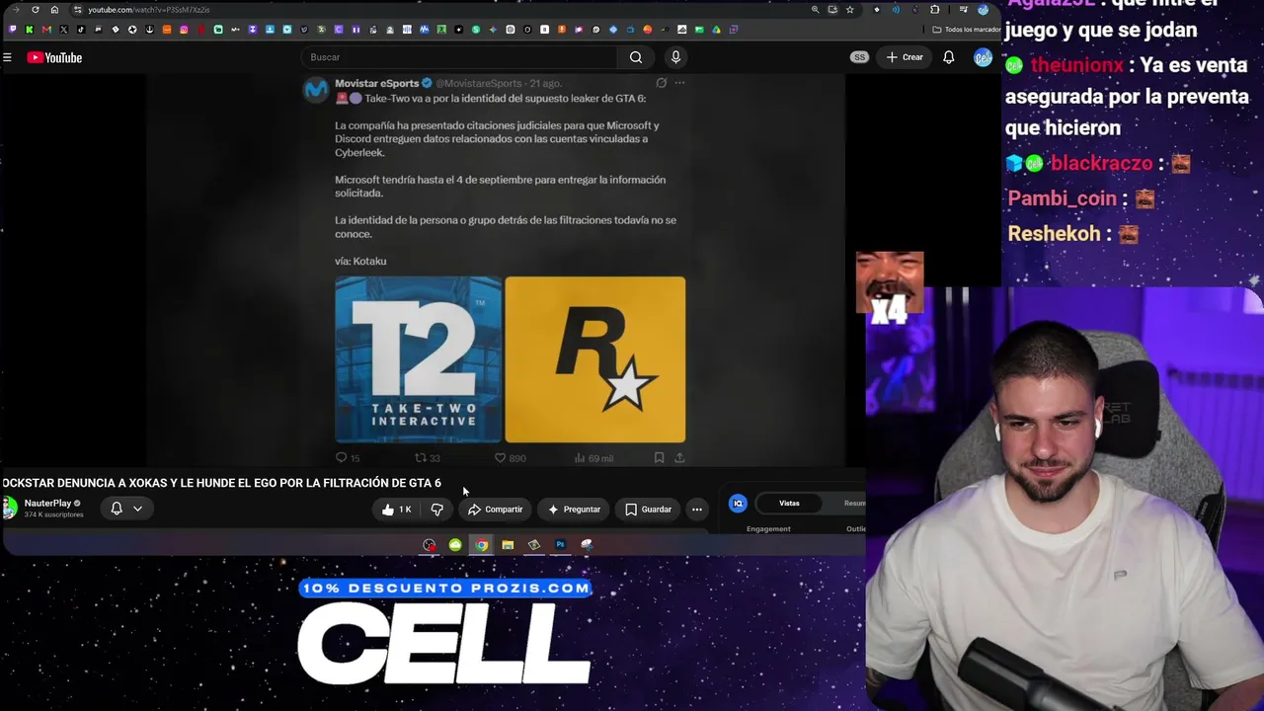Go forward with the browser arrow
The image size is (1264, 711).
(x=16, y=10)
